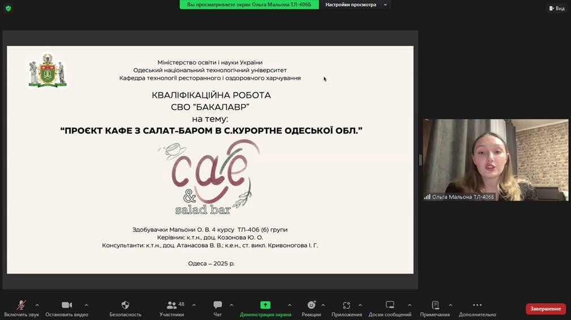Click 'Здобувачки Мальони О. В.' line

tap(210, 230)
